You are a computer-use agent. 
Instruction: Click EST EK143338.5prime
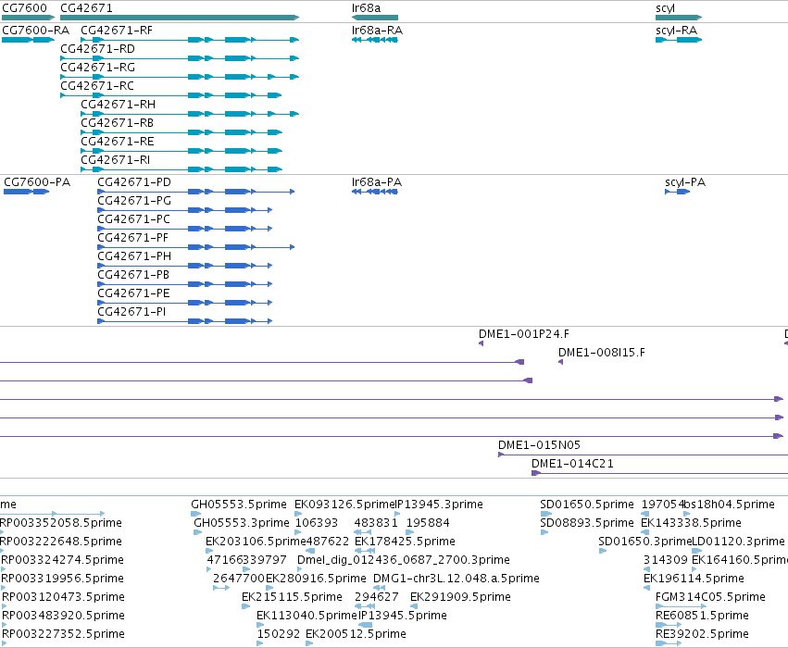[691, 523]
